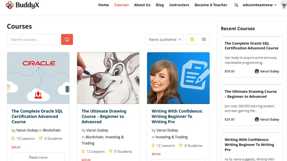This screenshot has height=161, width=287.
Task: Go to Home menu item
Action: [x=103, y=5]
